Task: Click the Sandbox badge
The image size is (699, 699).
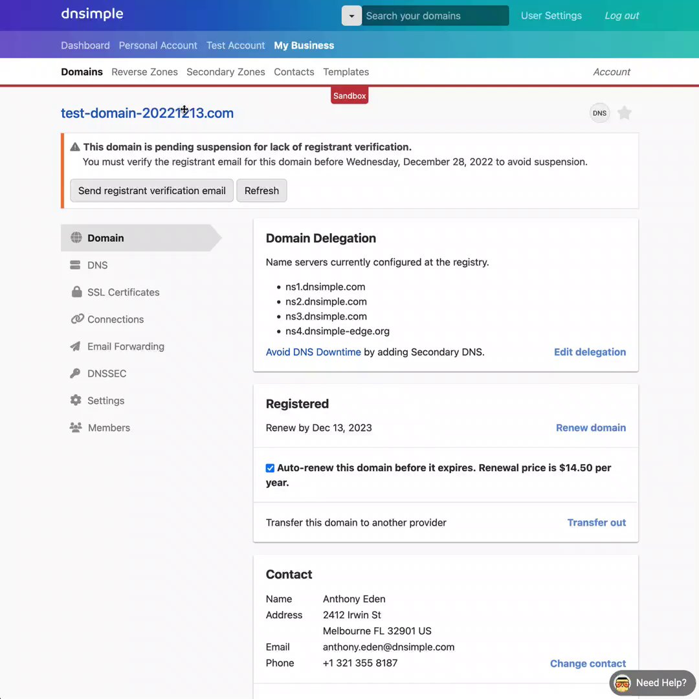Action: tap(349, 95)
